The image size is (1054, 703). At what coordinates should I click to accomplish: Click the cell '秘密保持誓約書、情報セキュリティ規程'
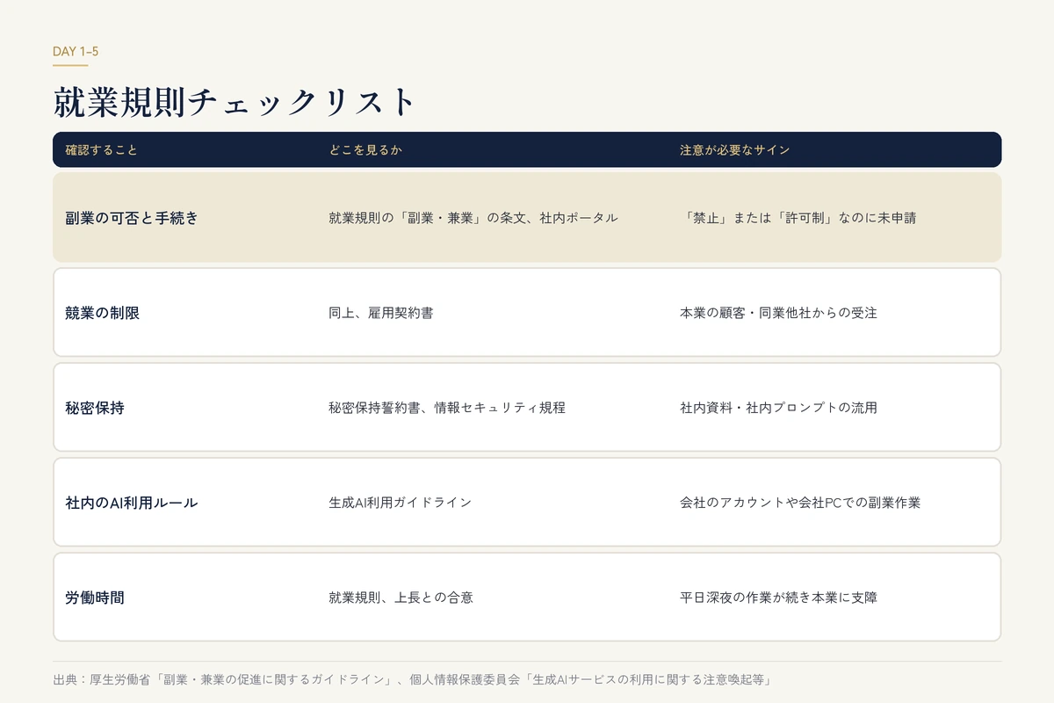coord(447,408)
